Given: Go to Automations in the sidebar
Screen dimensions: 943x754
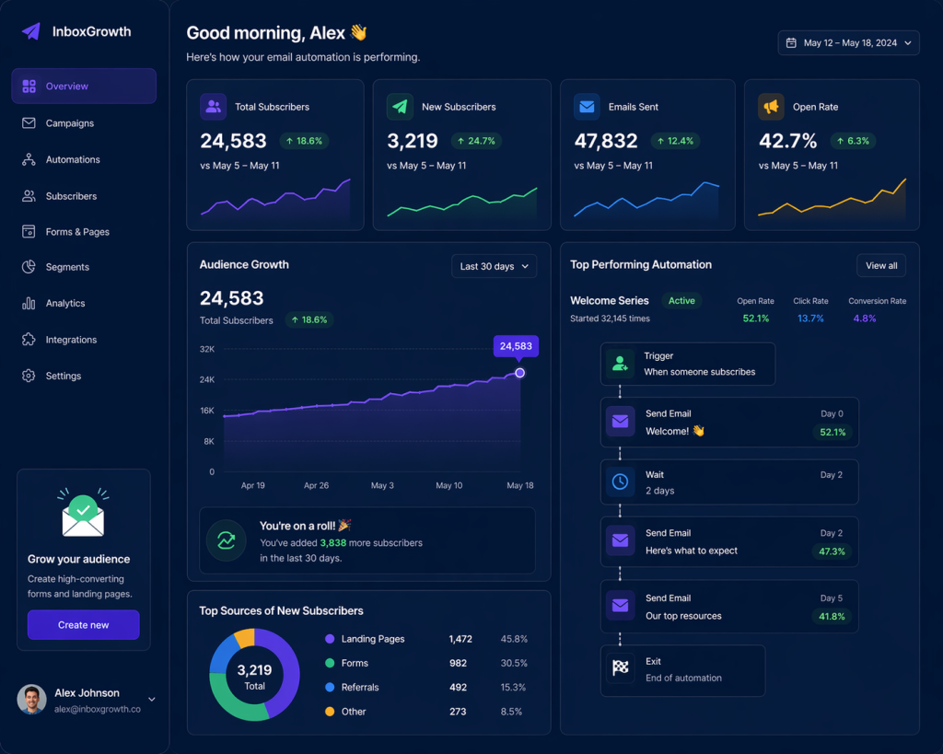Looking at the screenshot, I should click(x=73, y=159).
